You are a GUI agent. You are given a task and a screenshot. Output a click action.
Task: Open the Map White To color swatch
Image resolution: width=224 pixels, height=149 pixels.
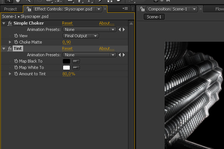[66, 67]
